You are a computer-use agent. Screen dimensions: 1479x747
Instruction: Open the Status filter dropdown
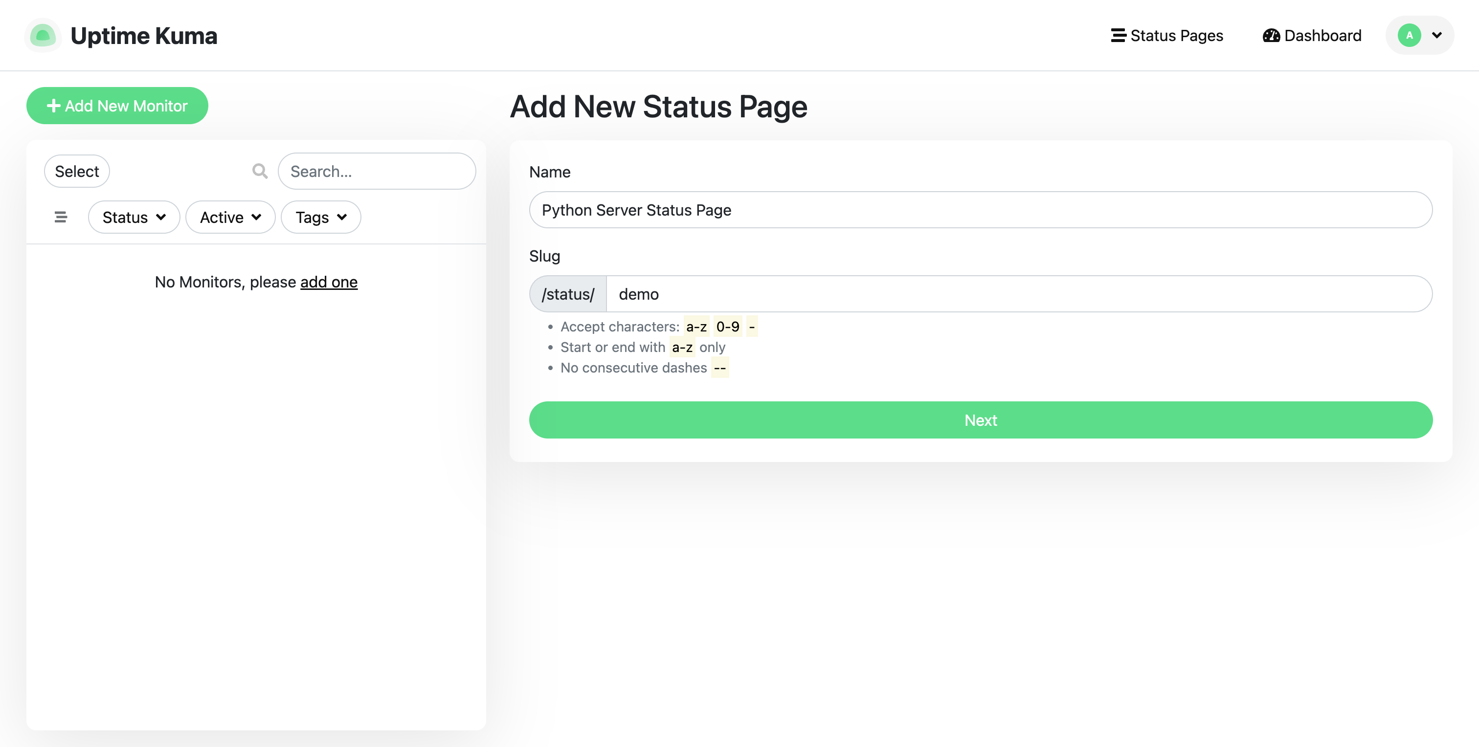[x=134, y=217]
